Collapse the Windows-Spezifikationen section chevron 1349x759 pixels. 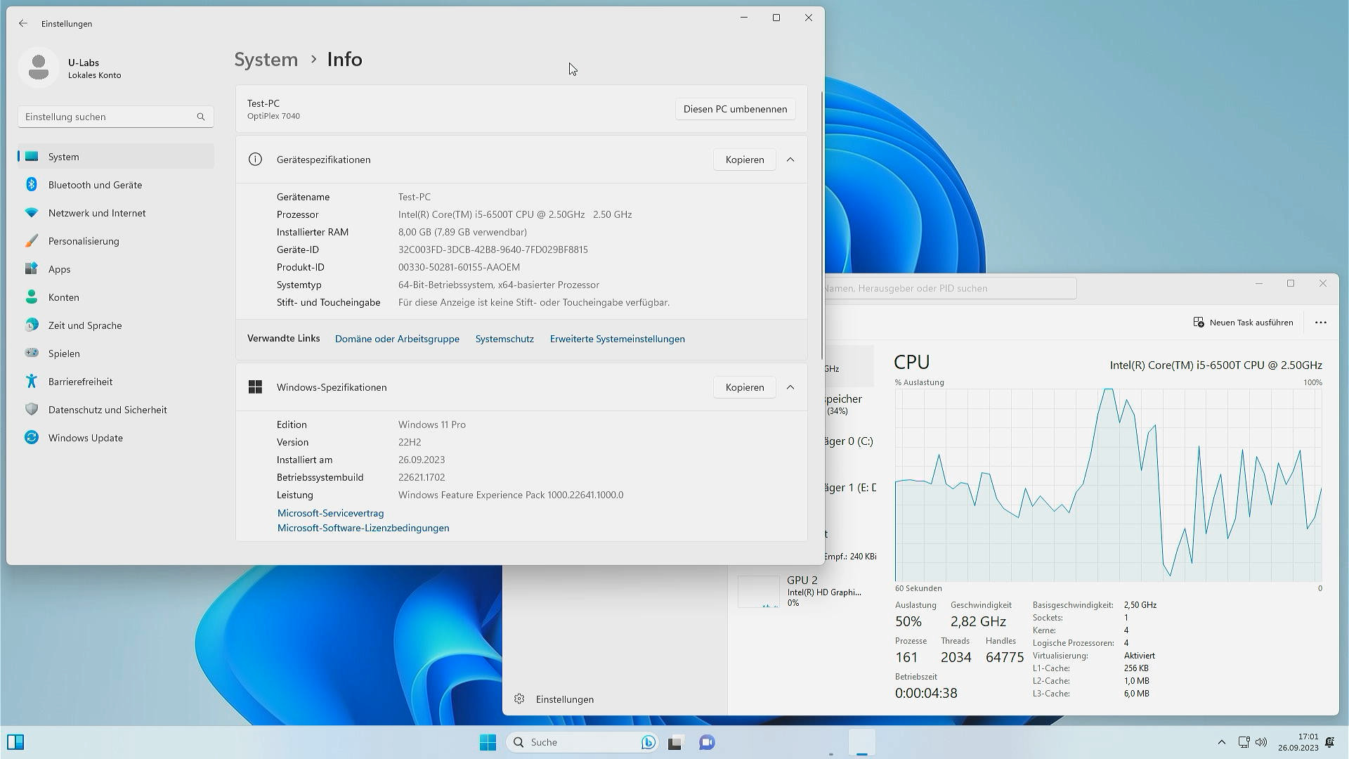coord(790,387)
